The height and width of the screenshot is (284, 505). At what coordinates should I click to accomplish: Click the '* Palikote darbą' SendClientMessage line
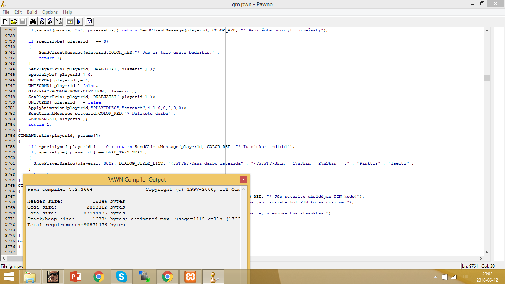pos(102,114)
